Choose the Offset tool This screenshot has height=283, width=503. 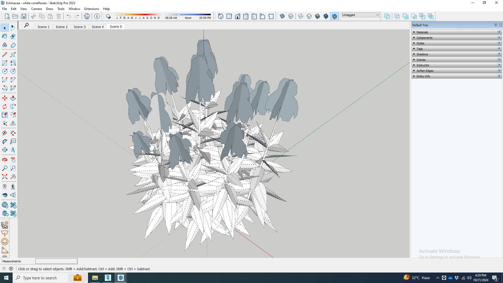pos(13,115)
